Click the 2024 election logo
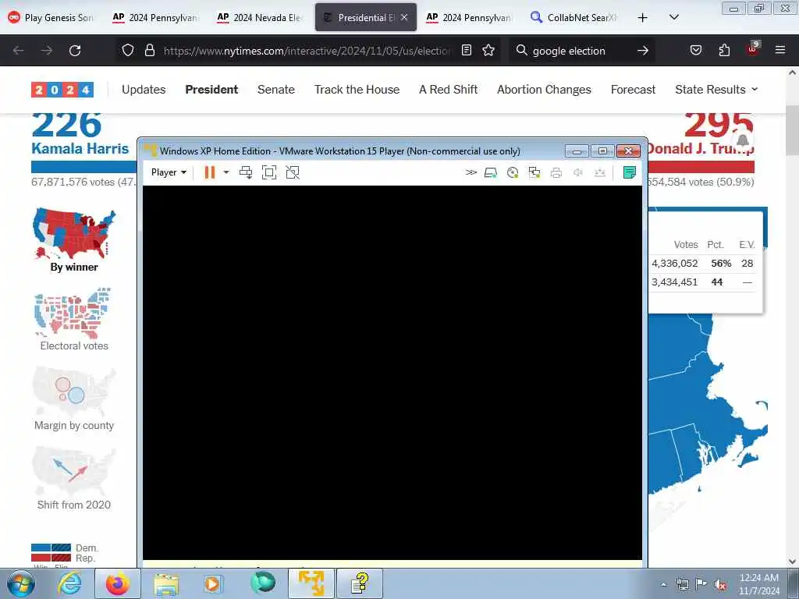The image size is (799, 599). (x=62, y=90)
